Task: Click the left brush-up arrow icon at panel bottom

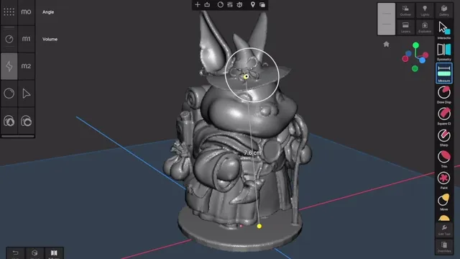Action: click(9, 121)
